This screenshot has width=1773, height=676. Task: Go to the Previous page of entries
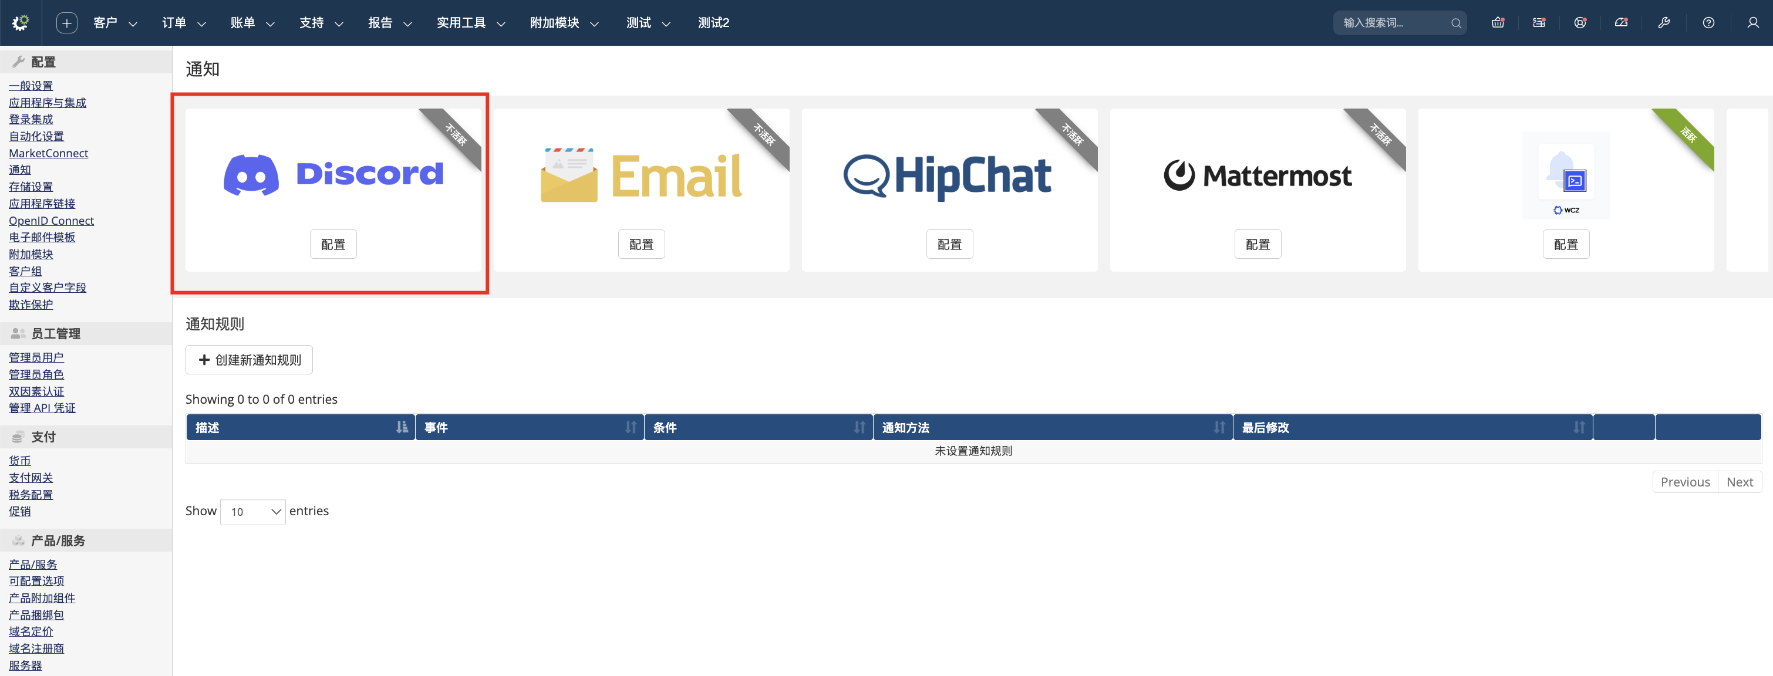pos(1685,482)
